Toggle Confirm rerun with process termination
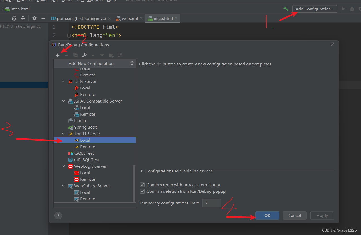361x235 pixels. [x=143, y=185]
